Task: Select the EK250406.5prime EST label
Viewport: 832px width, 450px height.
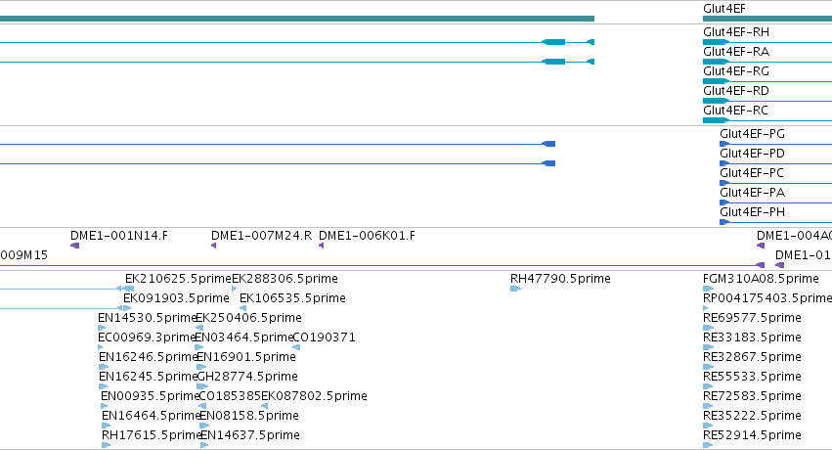Action: click(249, 318)
